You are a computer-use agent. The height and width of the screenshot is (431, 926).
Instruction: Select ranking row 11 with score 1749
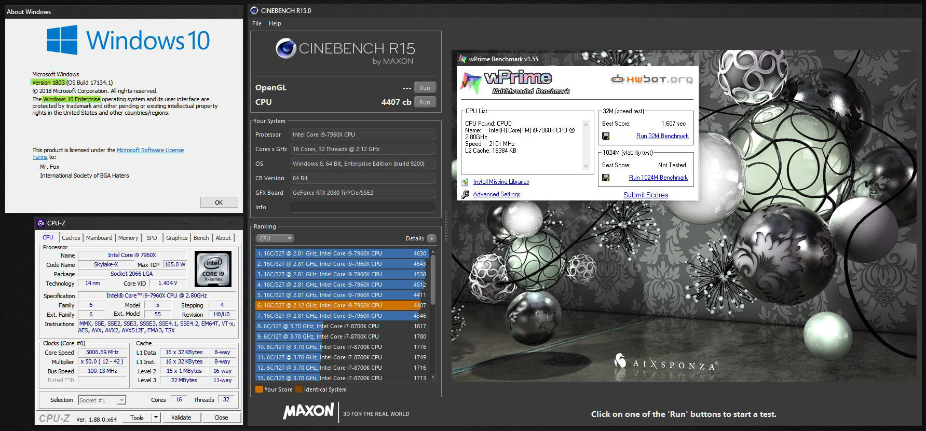(x=341, y=357)
